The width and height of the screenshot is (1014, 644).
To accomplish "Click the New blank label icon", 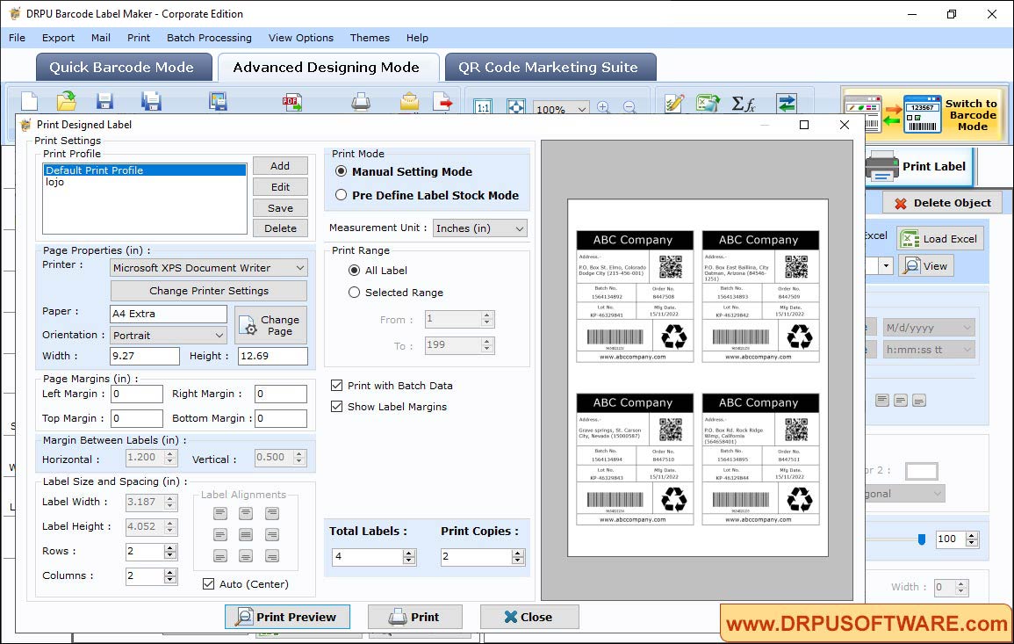I will pos(29,102).
